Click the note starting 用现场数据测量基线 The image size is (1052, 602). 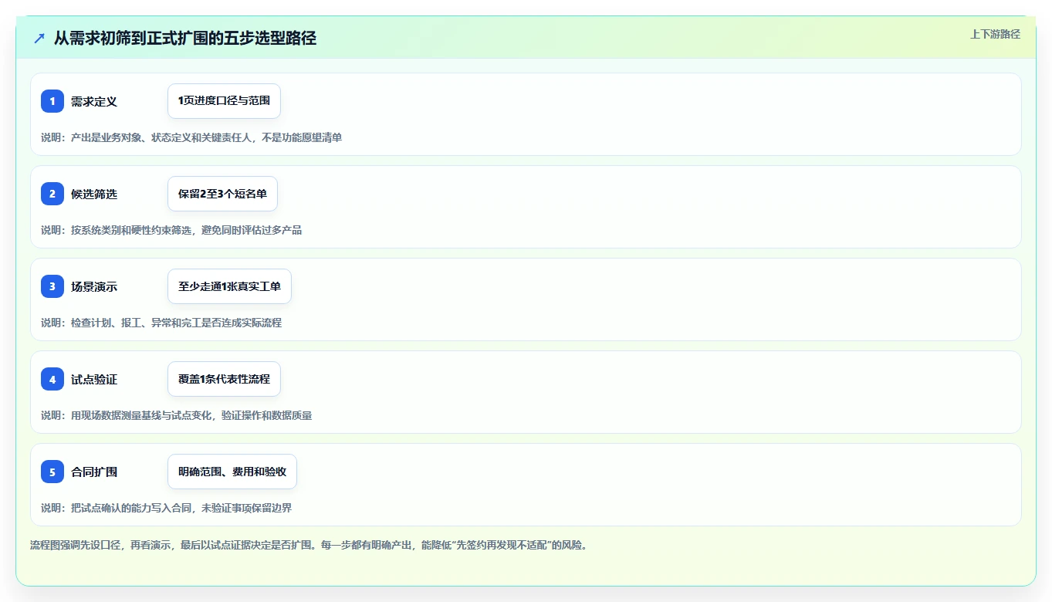177,415
